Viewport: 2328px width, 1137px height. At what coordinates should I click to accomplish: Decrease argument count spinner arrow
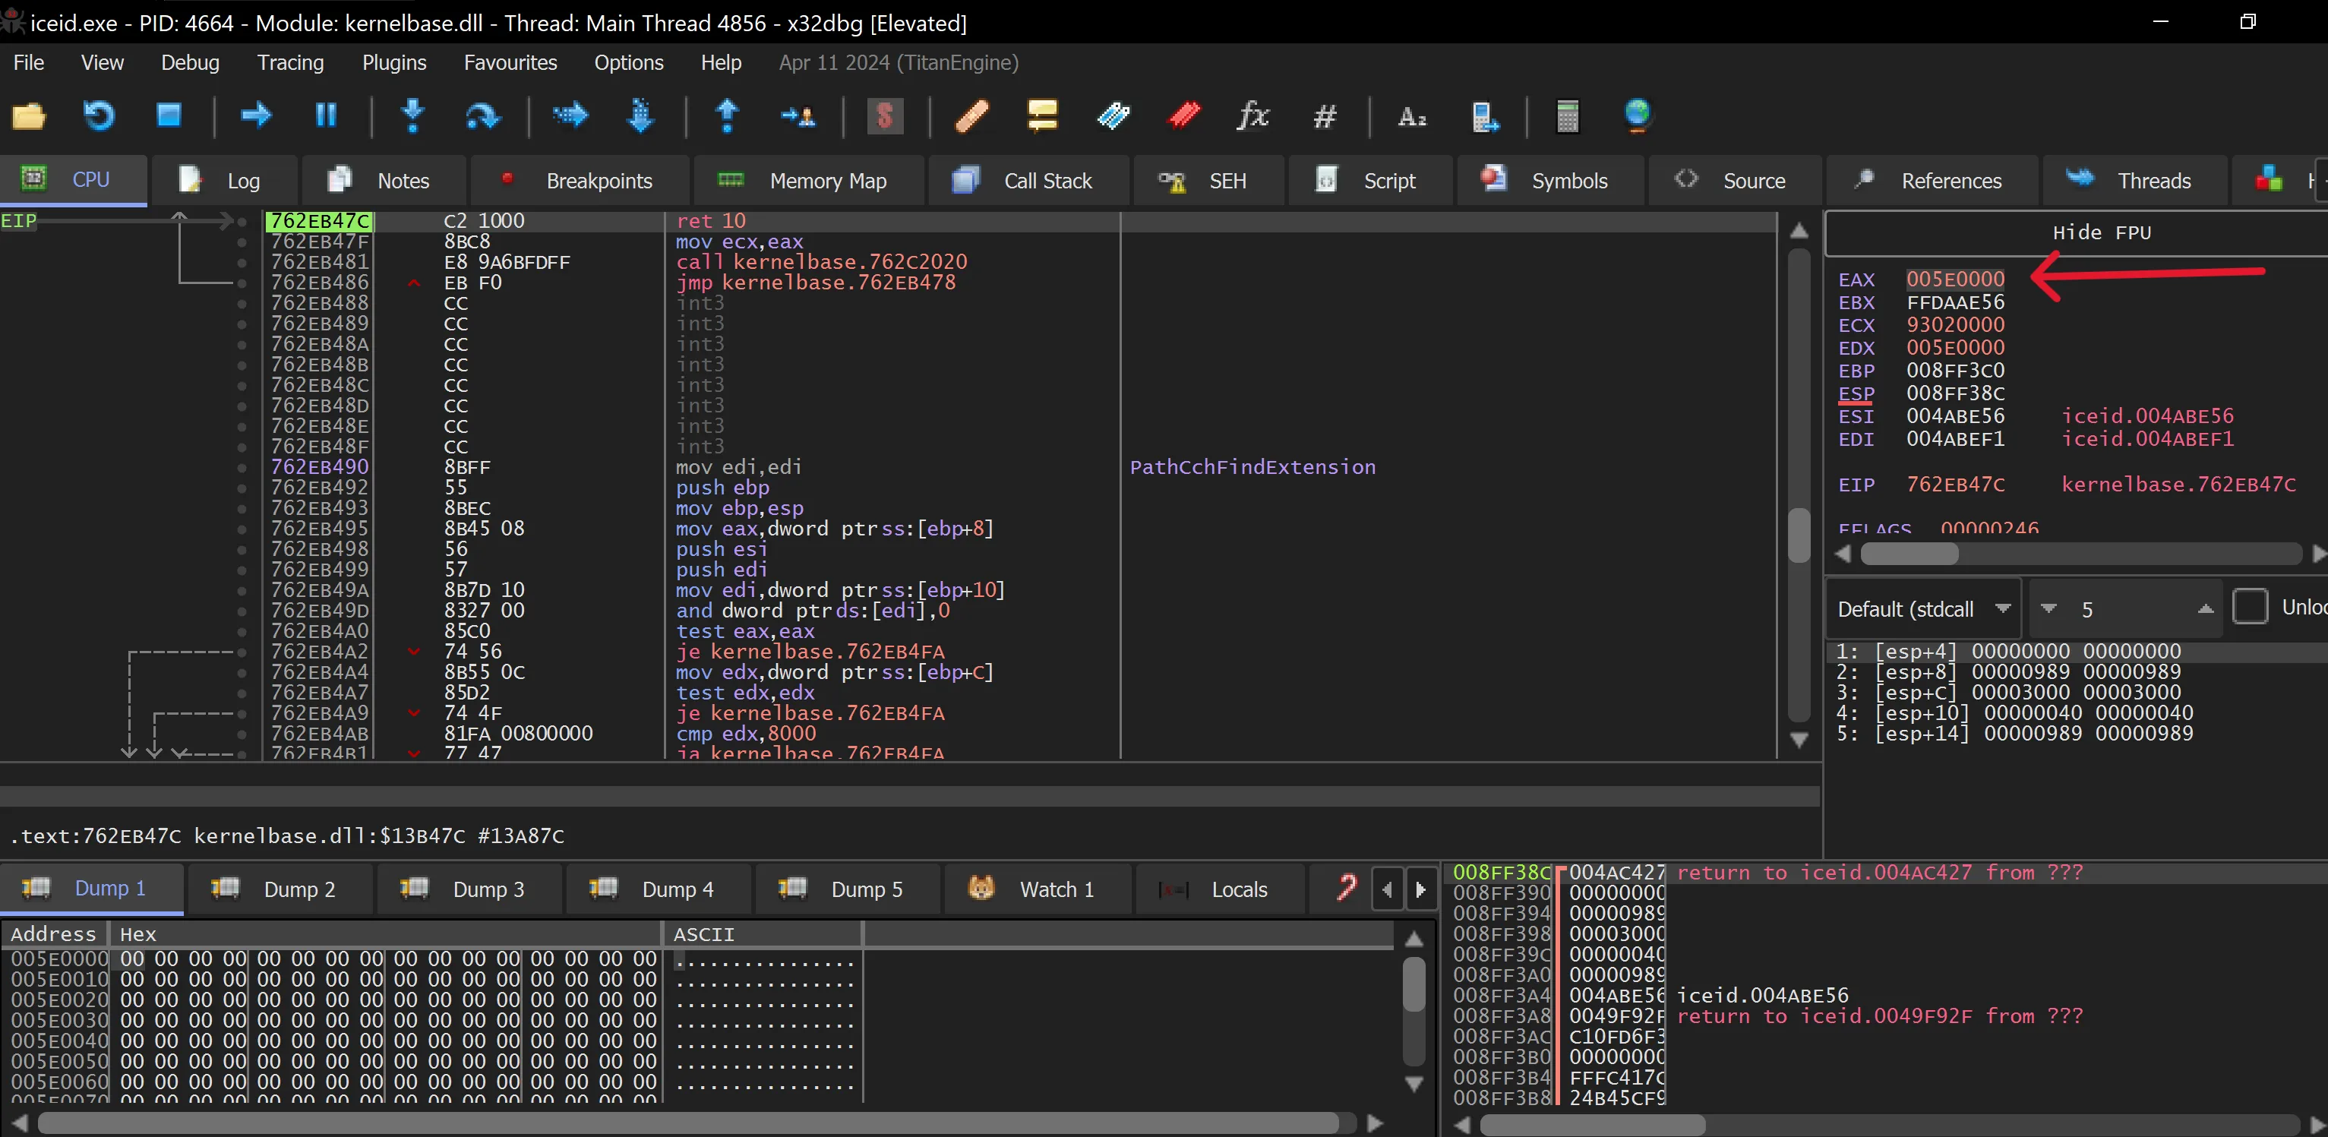(2048, 609)
